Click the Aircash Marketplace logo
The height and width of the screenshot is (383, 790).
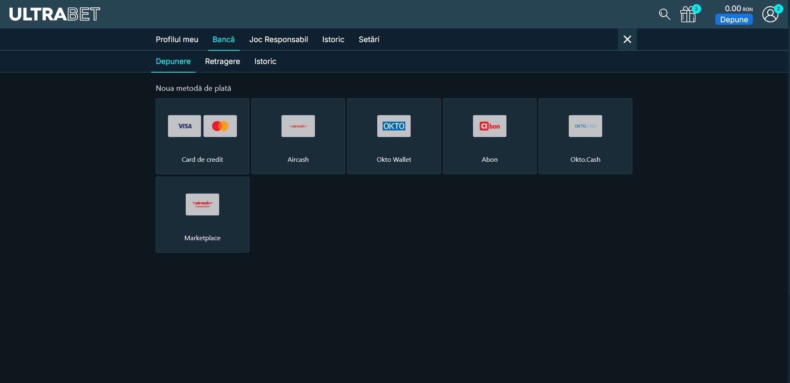(202, 204)
